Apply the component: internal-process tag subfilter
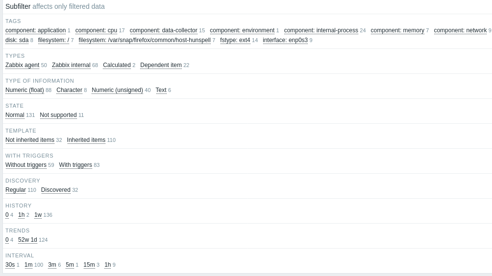 (321, 30)
